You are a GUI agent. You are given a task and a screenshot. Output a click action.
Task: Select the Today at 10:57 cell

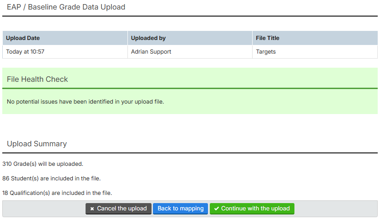click(25, 52)
